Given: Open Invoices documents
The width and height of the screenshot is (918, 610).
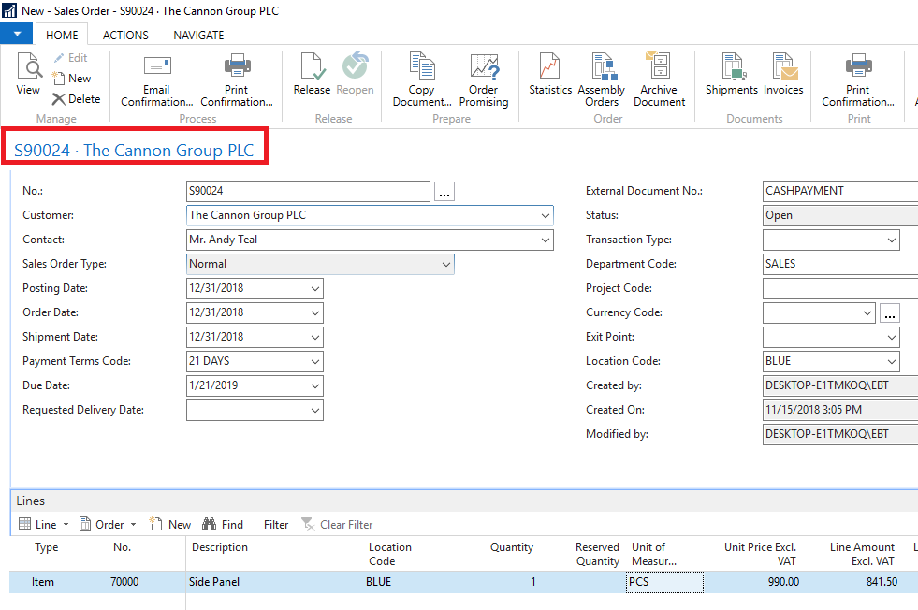Looking at the screenshot, I should (783, 74).
